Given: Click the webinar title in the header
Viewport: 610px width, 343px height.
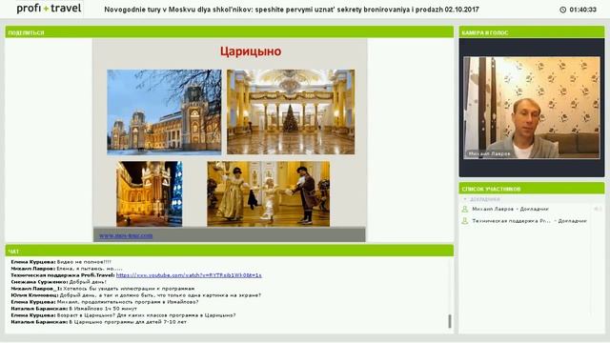Looking at the screenshot, I should click(x=292, y=10).
